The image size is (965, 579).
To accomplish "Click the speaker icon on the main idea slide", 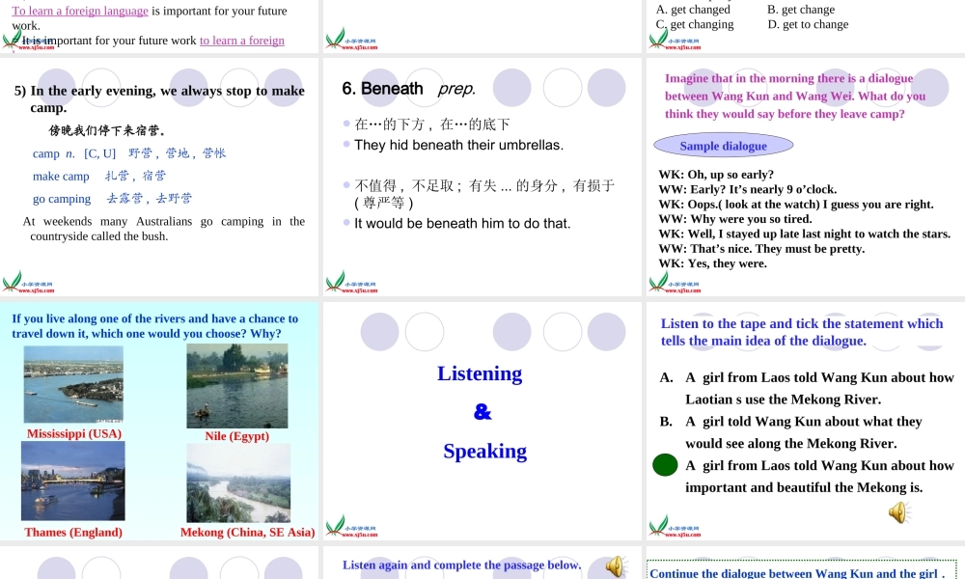I will pyautogui.click(x=899, y=511).
